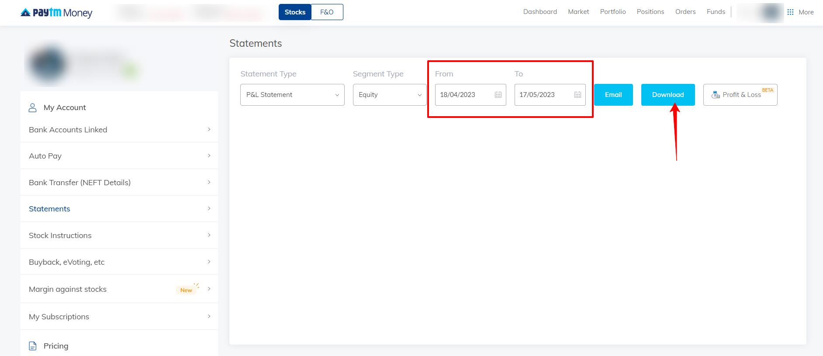The width and height of the screenshot is (823, 356).
Task: Open the Orders page
Action: click(x=685, y=12)
